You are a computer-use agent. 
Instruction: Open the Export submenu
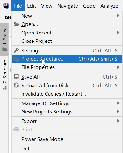(67, 121)
